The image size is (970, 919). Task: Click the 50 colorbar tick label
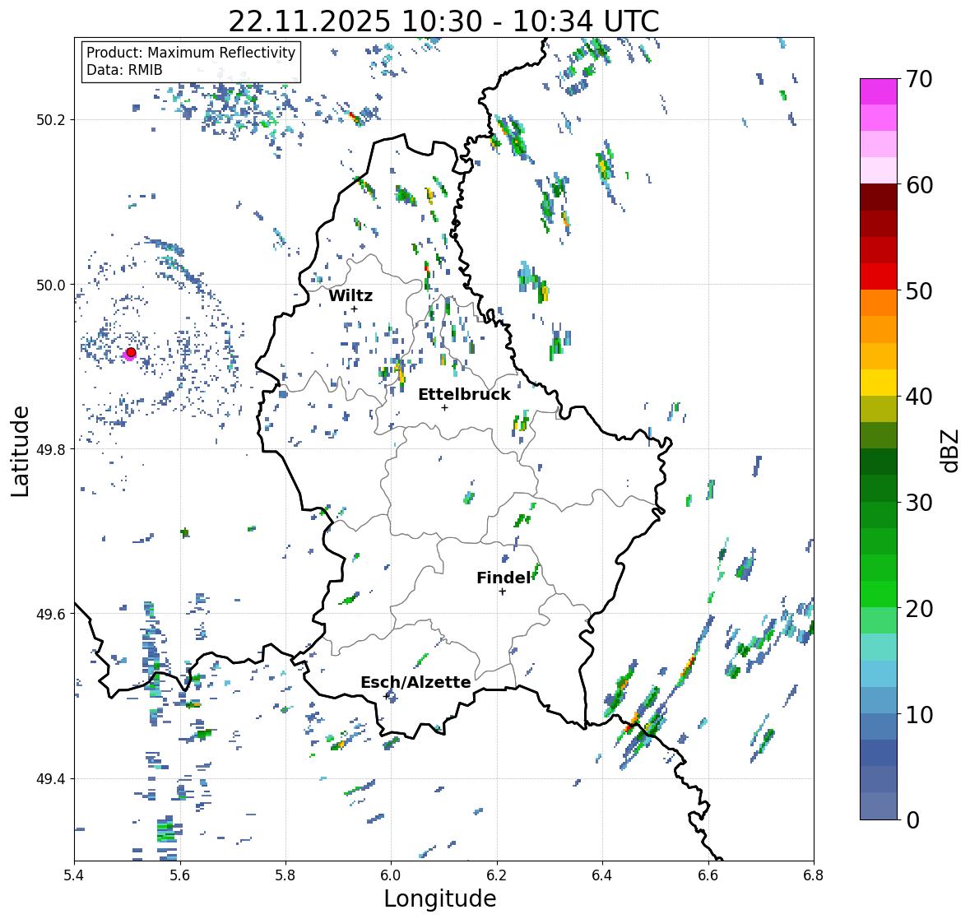(919, 290)
